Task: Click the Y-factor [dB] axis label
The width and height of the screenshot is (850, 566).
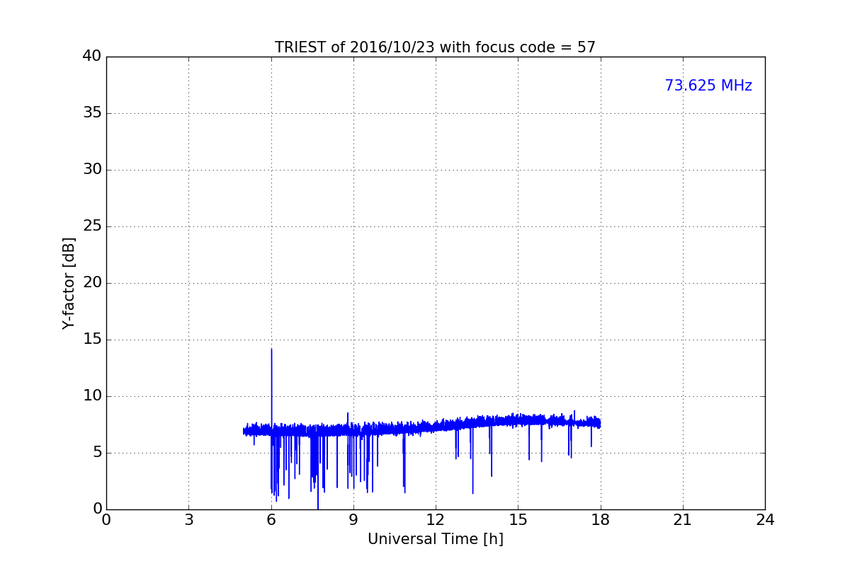Action: [x=69, y=283]
